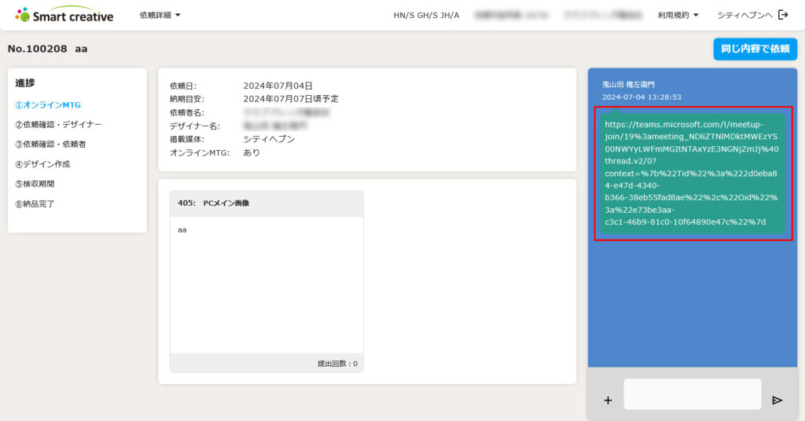Click the logout arrow icon beside シティヘブンへ
The width and height of the screenshot is (805, 421).
point(783,15)
